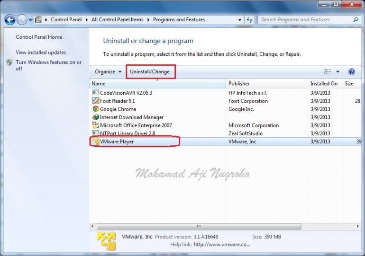This screenshot has height=256, width=365.
Task: Open the view options dropdown arrow
Action: 338,71
